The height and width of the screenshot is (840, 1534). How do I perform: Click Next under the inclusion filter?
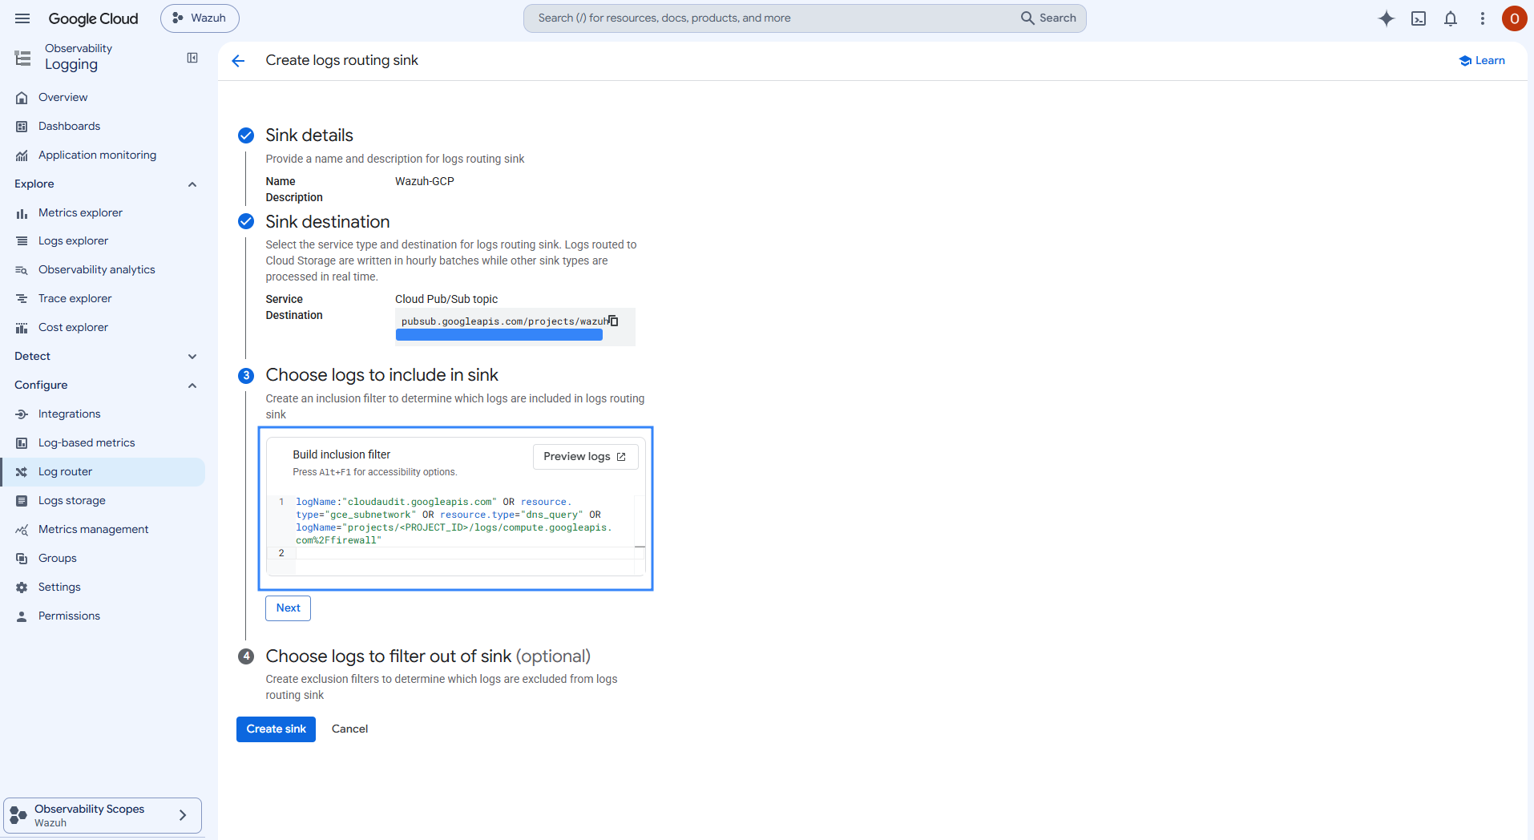click(288, 608)
